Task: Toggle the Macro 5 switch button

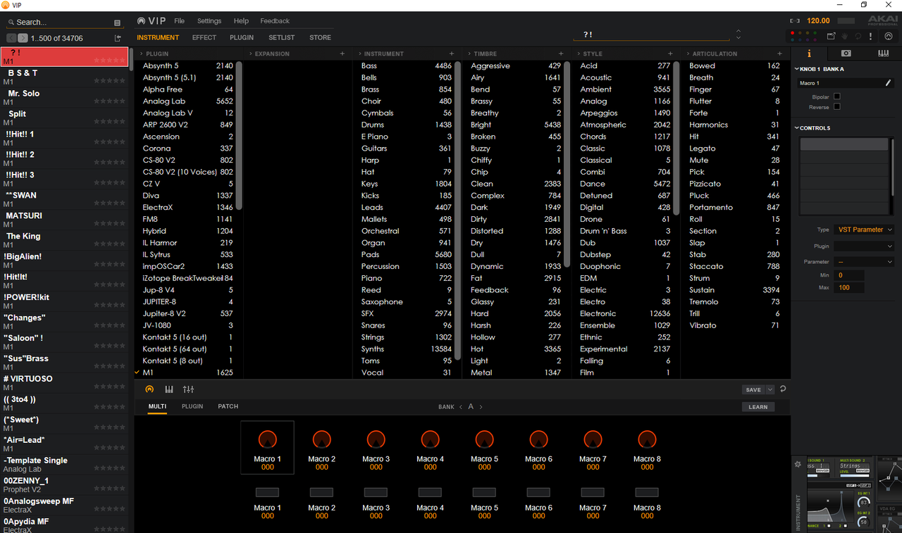Action: tap(484, 493)
